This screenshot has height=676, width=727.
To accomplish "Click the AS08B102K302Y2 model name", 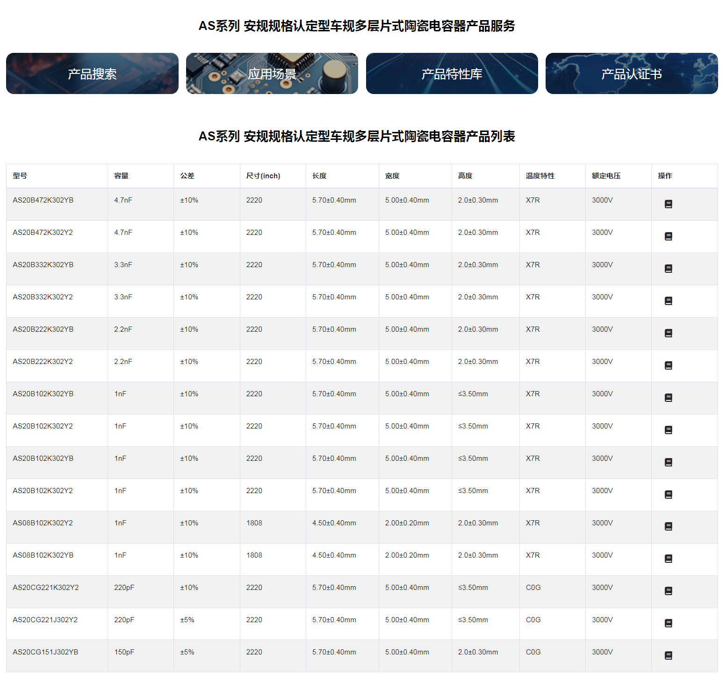I will [x=43, y=523].
